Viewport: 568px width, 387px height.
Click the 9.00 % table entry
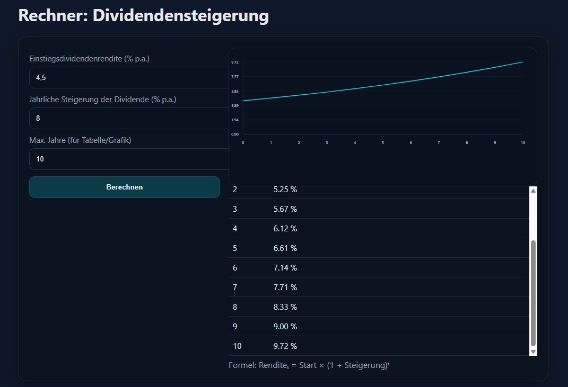coord(285,327)
